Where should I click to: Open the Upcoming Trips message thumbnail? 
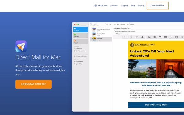point(94,34)
